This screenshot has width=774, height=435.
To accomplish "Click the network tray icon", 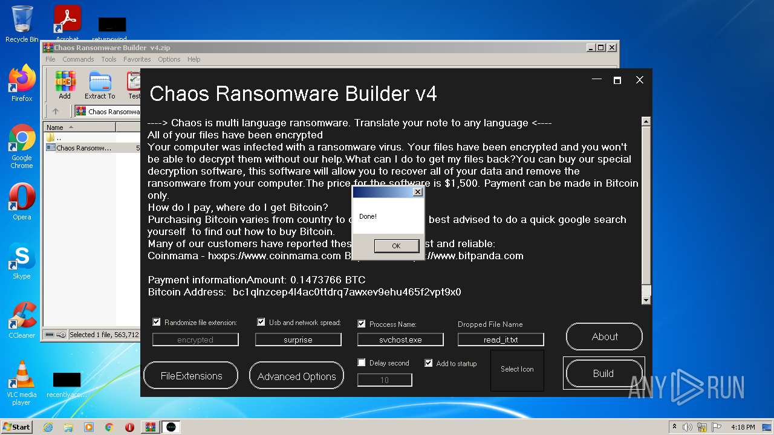I will (701, 427).
